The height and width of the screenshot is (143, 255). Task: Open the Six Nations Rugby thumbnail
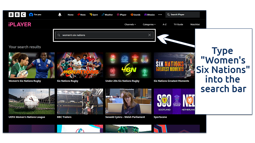coord(80,65)
